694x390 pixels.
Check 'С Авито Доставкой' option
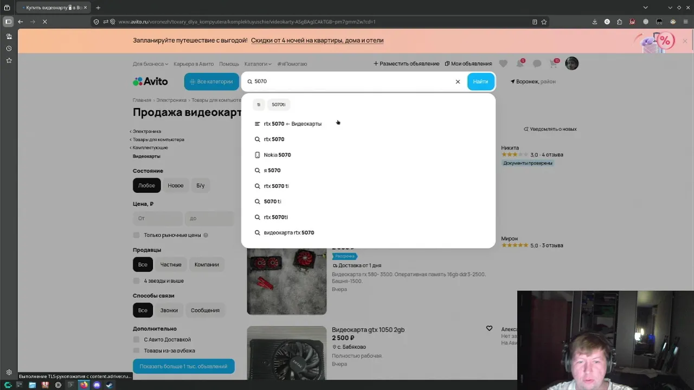click(136, 339)
